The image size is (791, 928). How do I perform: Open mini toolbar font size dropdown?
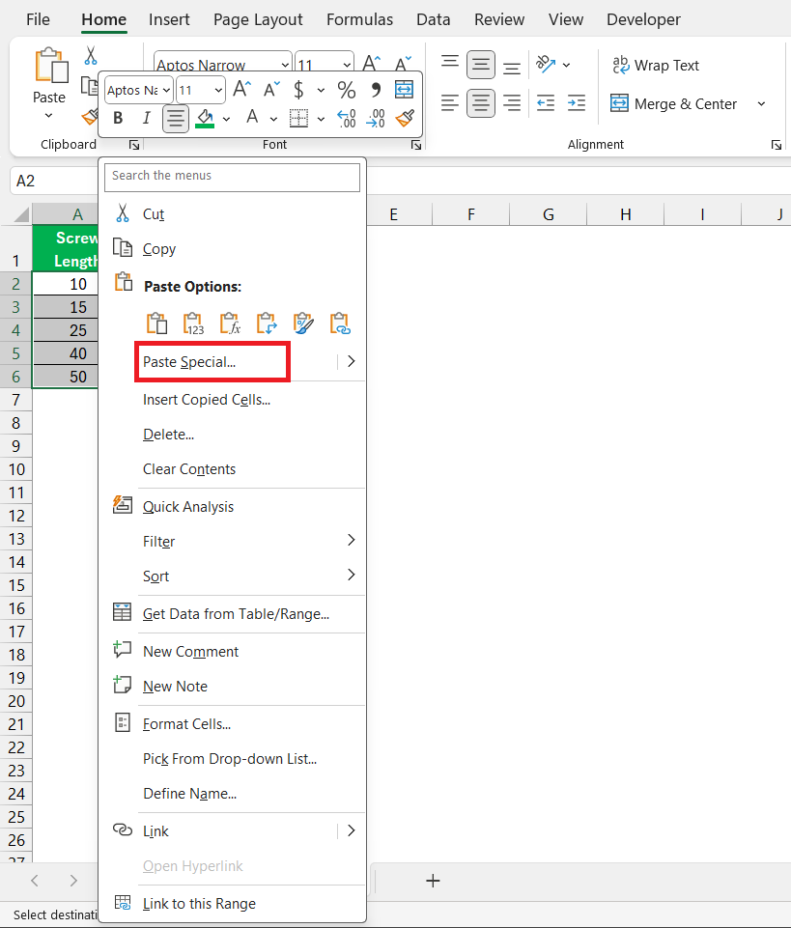click(218, 91)
